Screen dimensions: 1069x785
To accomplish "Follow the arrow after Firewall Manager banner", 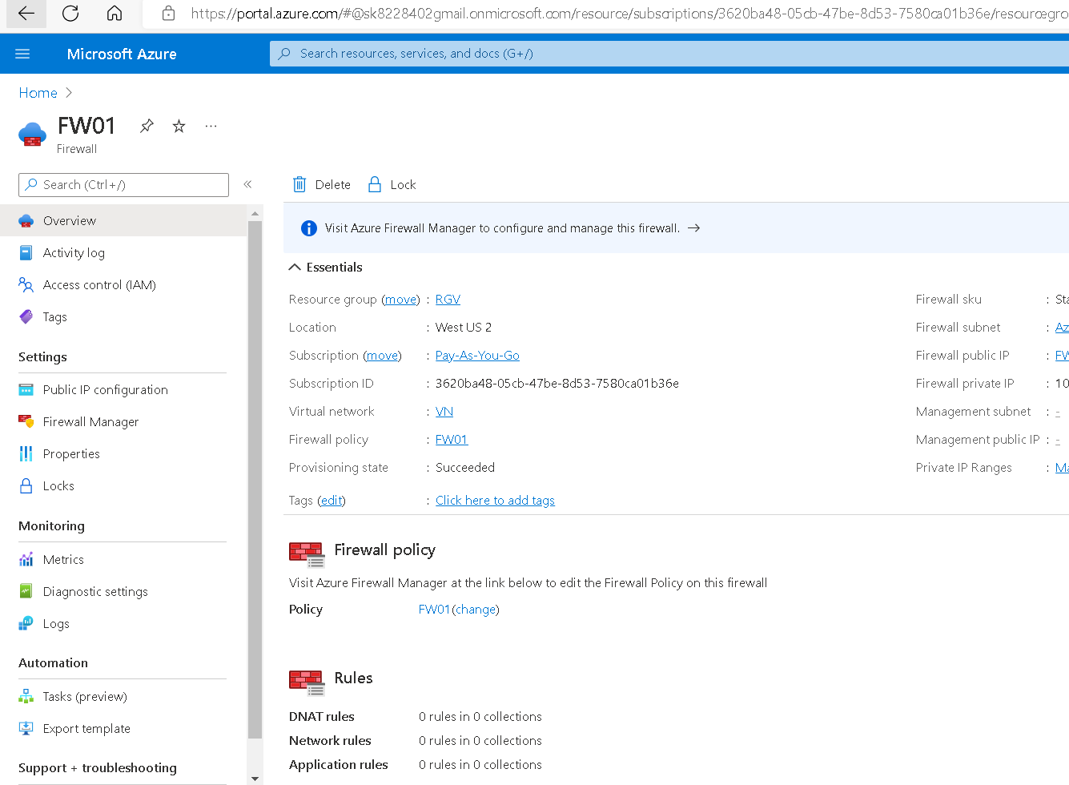I will click(693, 228).
